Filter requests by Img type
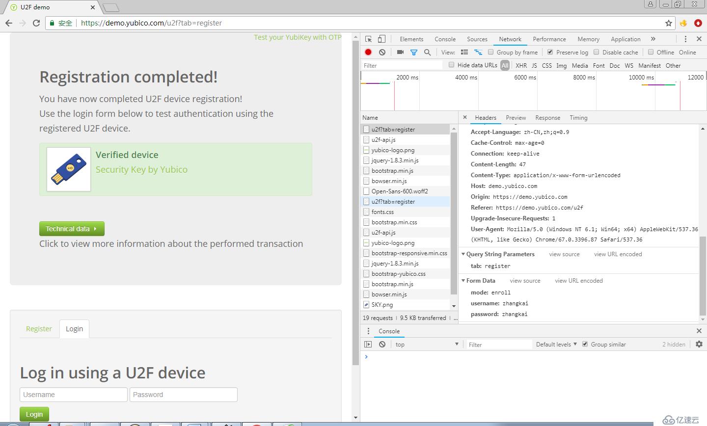The width and height of the screenshot is (707, 426). (x=561, y=65)
